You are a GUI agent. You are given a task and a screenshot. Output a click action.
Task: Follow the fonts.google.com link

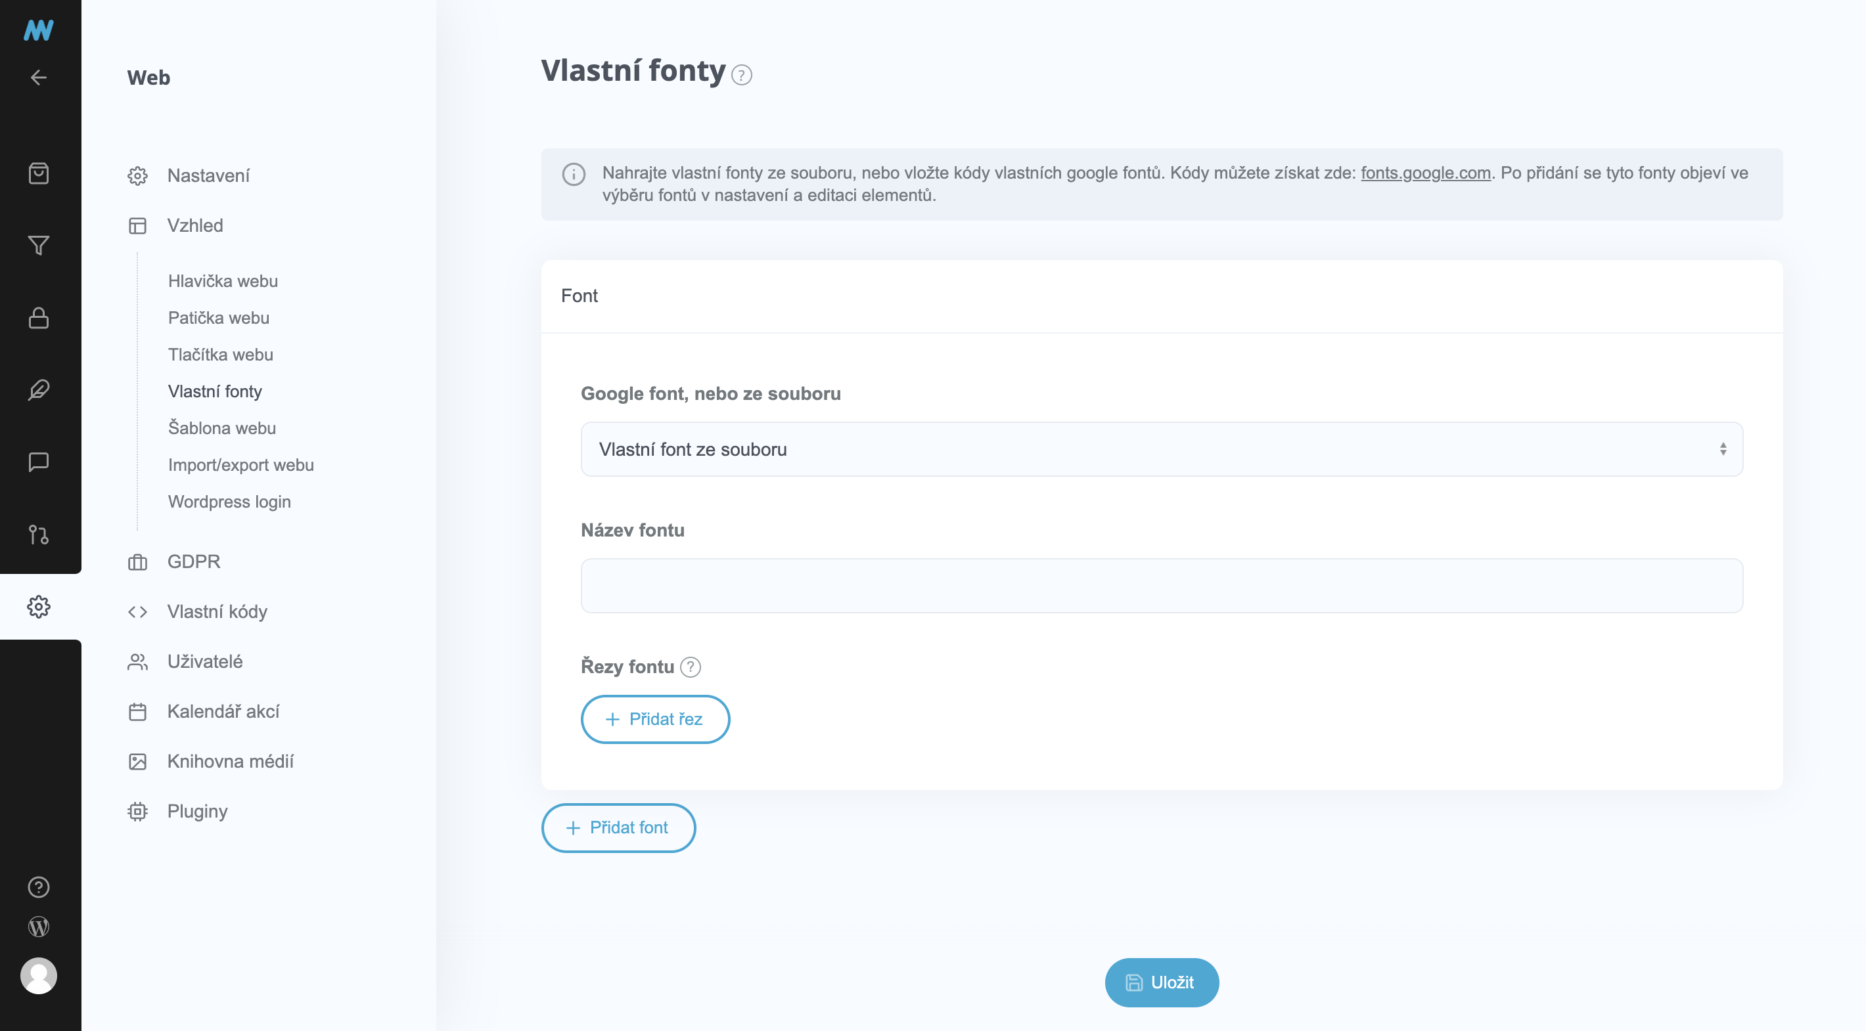coord(1425,173)
